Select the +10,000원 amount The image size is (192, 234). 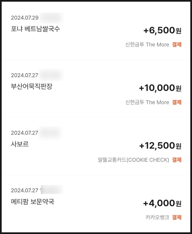click(160, 88)
